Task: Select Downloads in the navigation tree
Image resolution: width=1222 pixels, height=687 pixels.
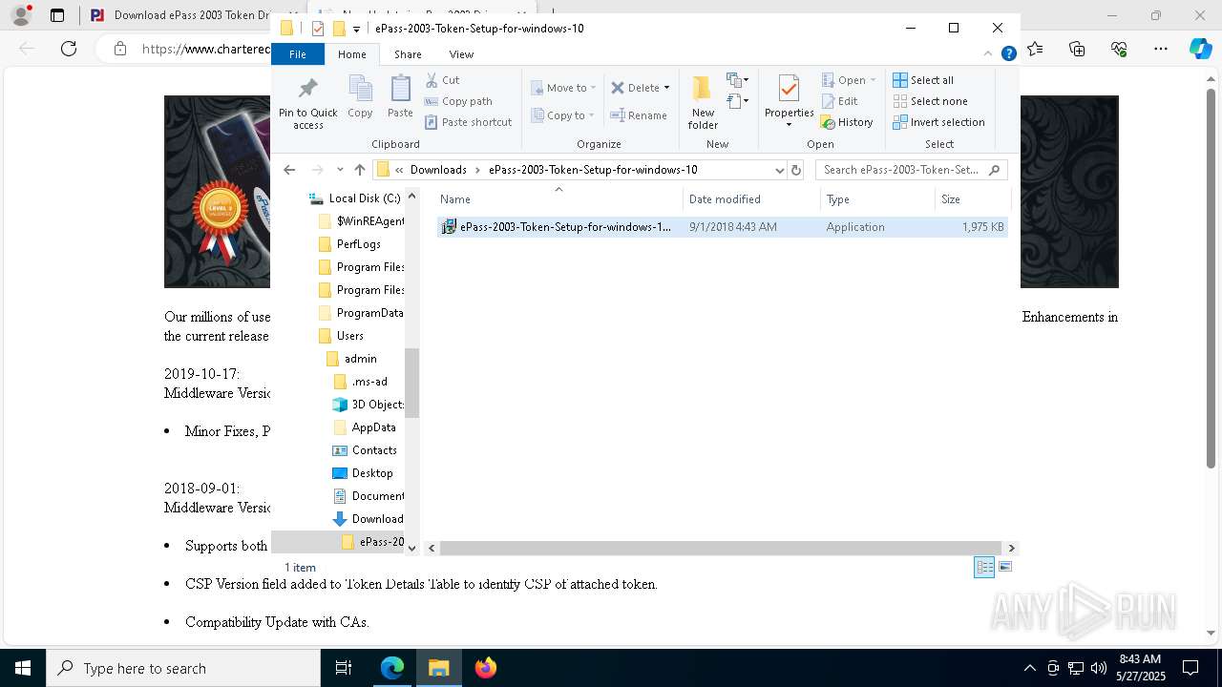Action: pyautogui.click(x=368, y=519)
